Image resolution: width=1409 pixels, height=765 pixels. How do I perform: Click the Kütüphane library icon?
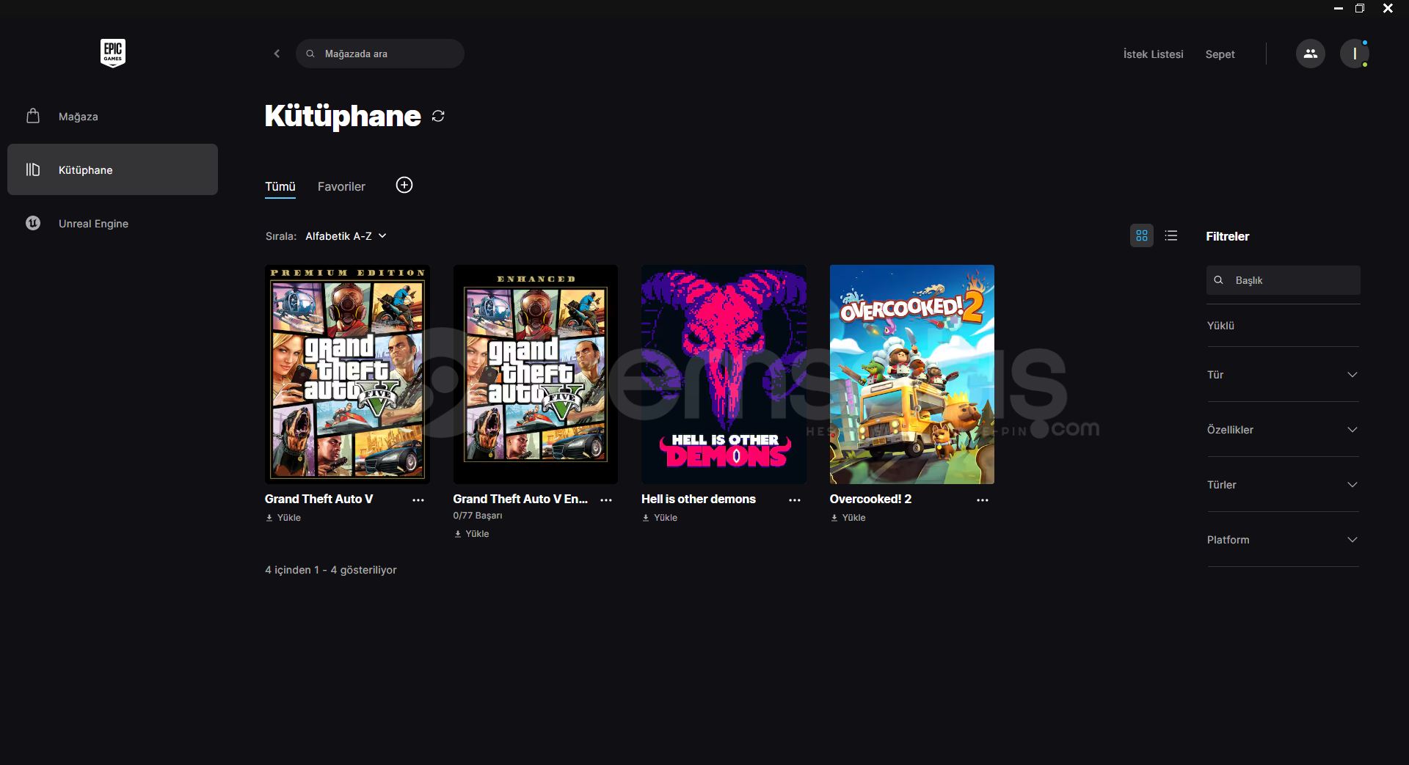click(x=33, y=169)
